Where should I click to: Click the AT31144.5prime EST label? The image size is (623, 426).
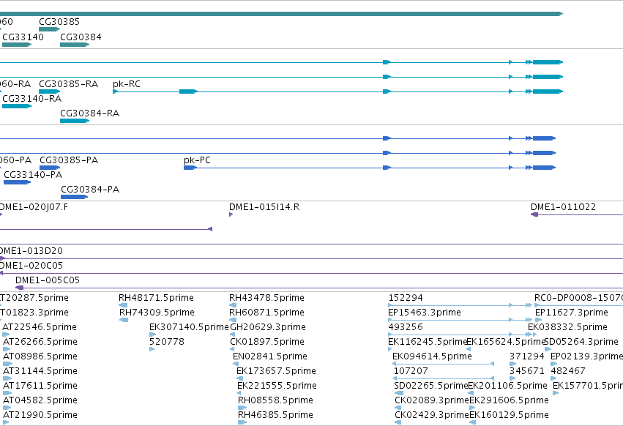[x=40, y=371]
